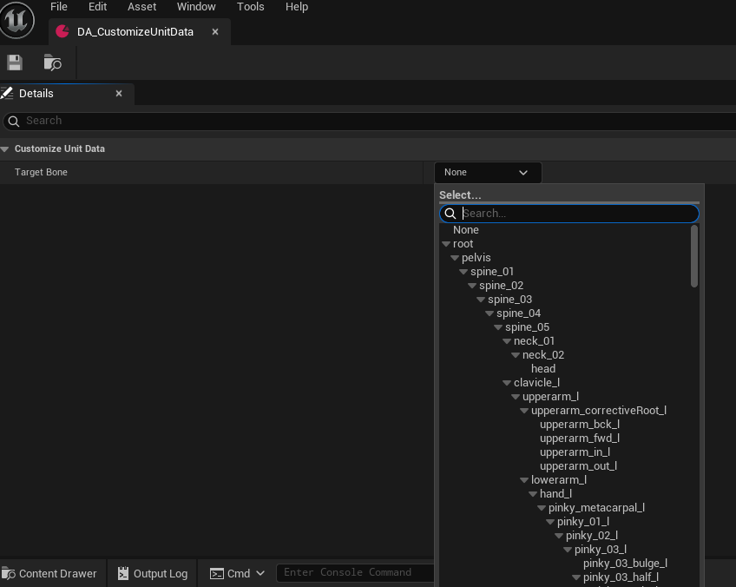Collapse the neck_02 bone arrow
The width and height of the screenshot is (736, 587).
click(516, 355)
